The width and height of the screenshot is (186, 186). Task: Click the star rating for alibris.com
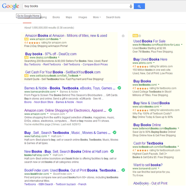pos(143,66)
